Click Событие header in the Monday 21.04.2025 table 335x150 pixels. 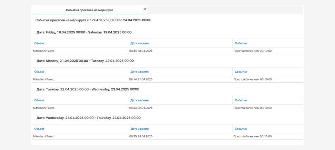(x=241, y=72)
